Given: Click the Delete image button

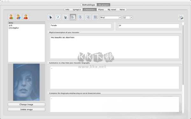Looking at the screenshot, I should 26,109.
